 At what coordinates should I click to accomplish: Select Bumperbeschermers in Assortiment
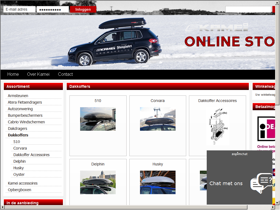[x=25, y=116]
